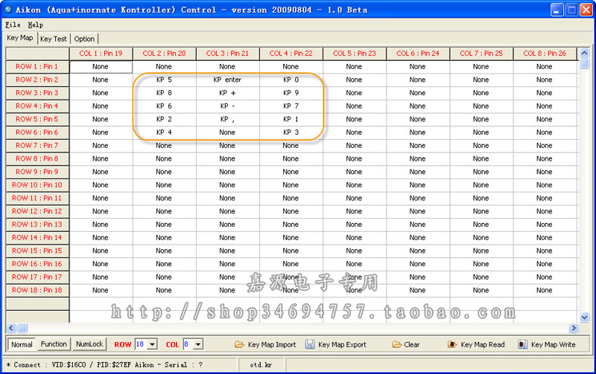596x374 pixels.
Task: Click the horizontal scrollbar thumb
Action: [x=22, y=328]
